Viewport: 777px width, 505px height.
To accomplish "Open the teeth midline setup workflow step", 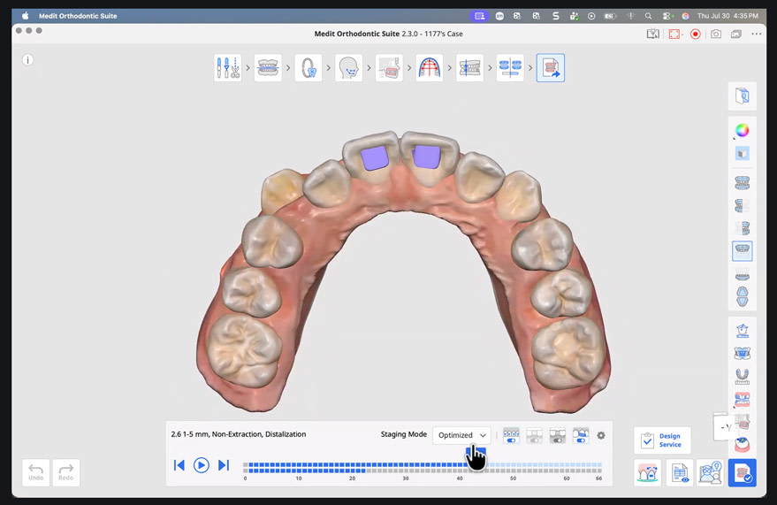I will (469, 68).
